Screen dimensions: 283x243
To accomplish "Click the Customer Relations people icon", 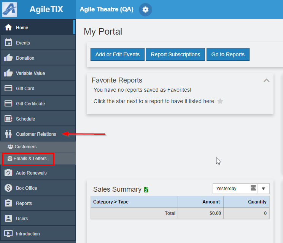I will (8, 134).
